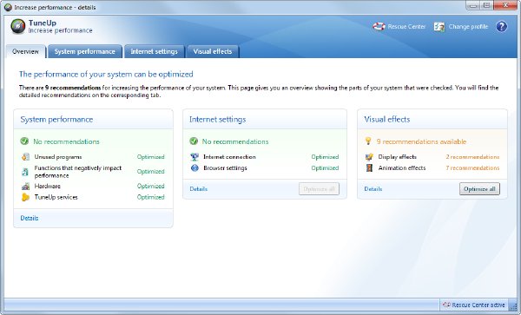
Task: Click the Visual effects panel heading
Action: (387, 120)
